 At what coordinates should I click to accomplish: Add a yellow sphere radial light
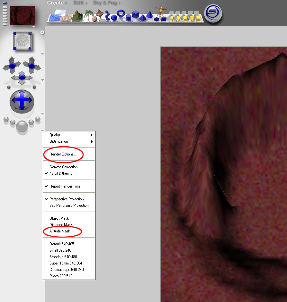(172, 19)
